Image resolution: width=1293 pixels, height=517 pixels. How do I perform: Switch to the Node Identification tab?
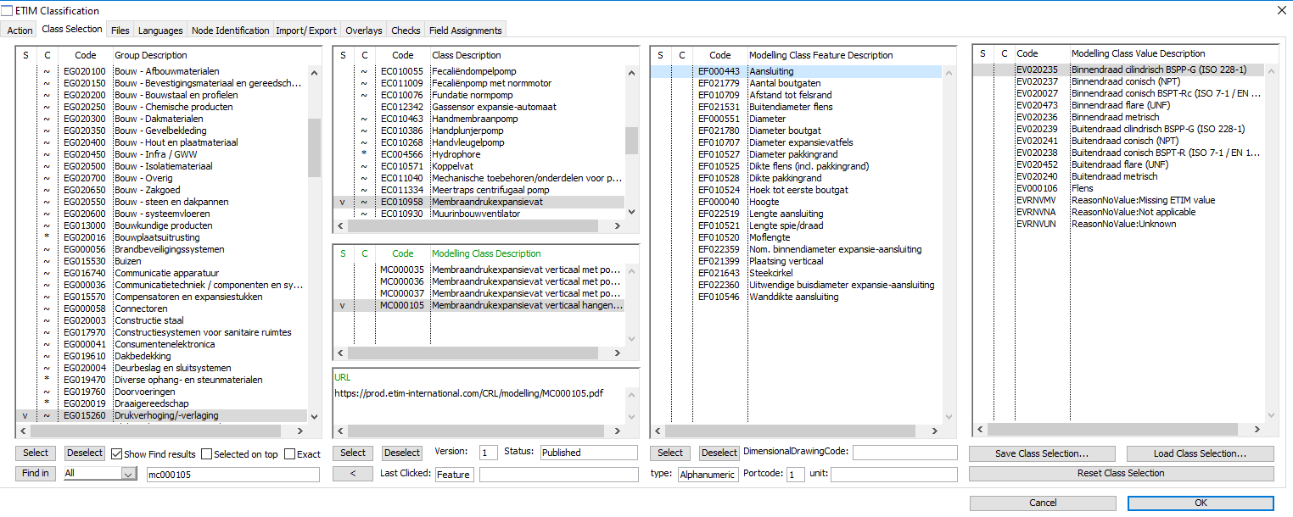230,31
